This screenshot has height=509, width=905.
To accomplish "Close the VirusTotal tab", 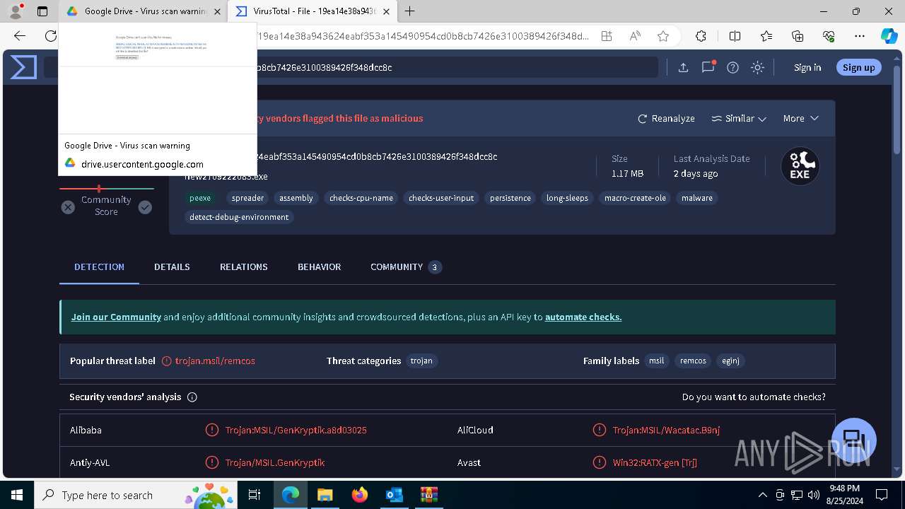I will point(386,11).
